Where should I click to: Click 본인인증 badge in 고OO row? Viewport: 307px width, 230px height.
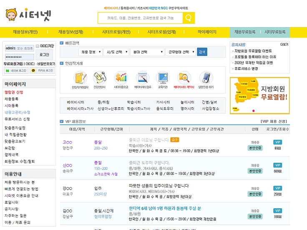coord(255,148)
